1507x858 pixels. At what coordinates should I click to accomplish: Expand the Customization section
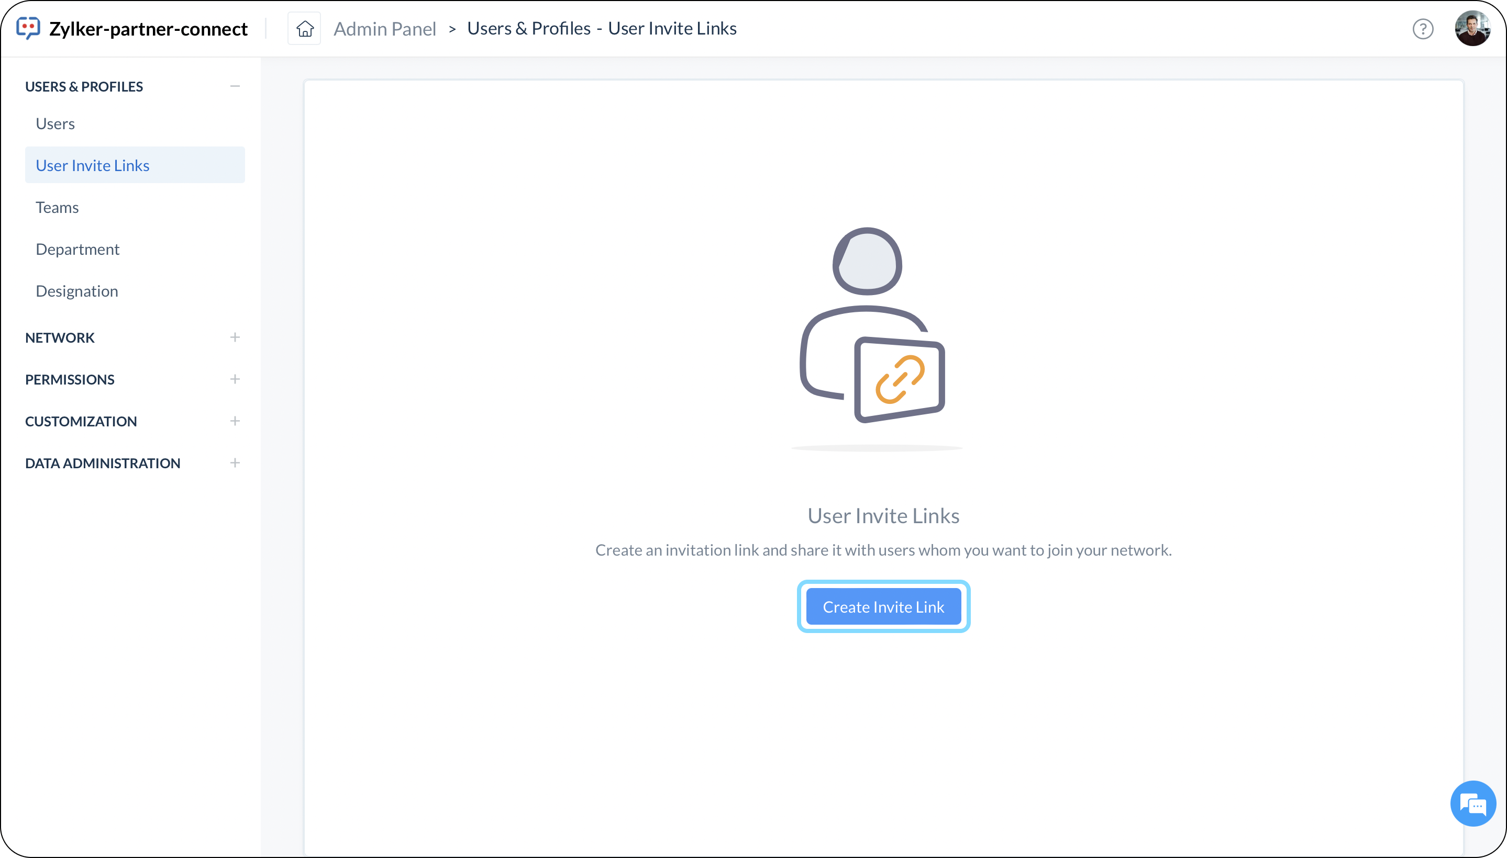[x=235, y=421]
